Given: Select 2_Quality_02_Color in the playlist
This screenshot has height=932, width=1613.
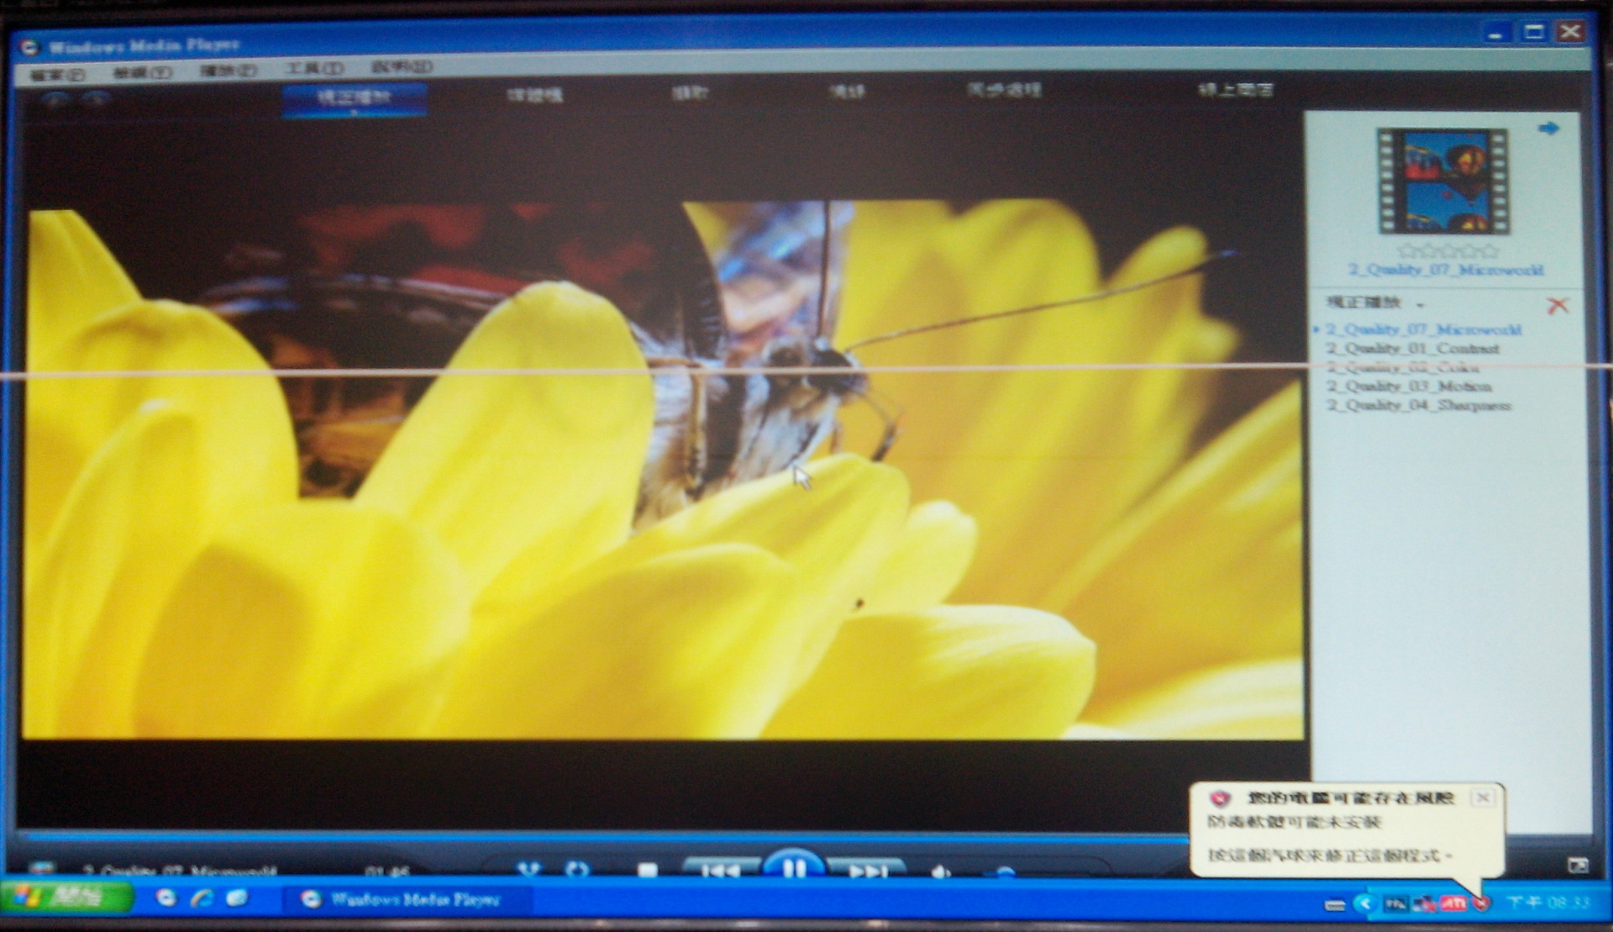Looking at the screenshot, I should pos(1402,367).
